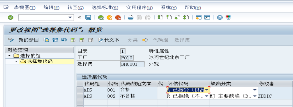Open the 缺陷分类 dropdown in row 001
This screenshot has width=293, height=107.
click(255, 90)
